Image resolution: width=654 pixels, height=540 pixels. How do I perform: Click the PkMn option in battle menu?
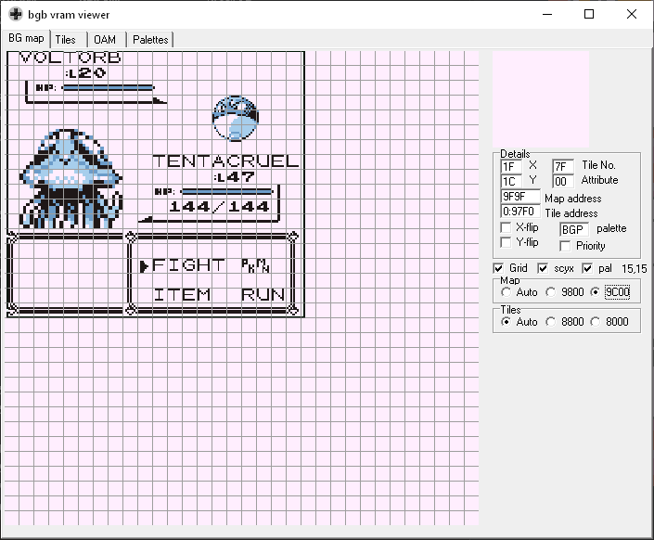tap(256, 265)
